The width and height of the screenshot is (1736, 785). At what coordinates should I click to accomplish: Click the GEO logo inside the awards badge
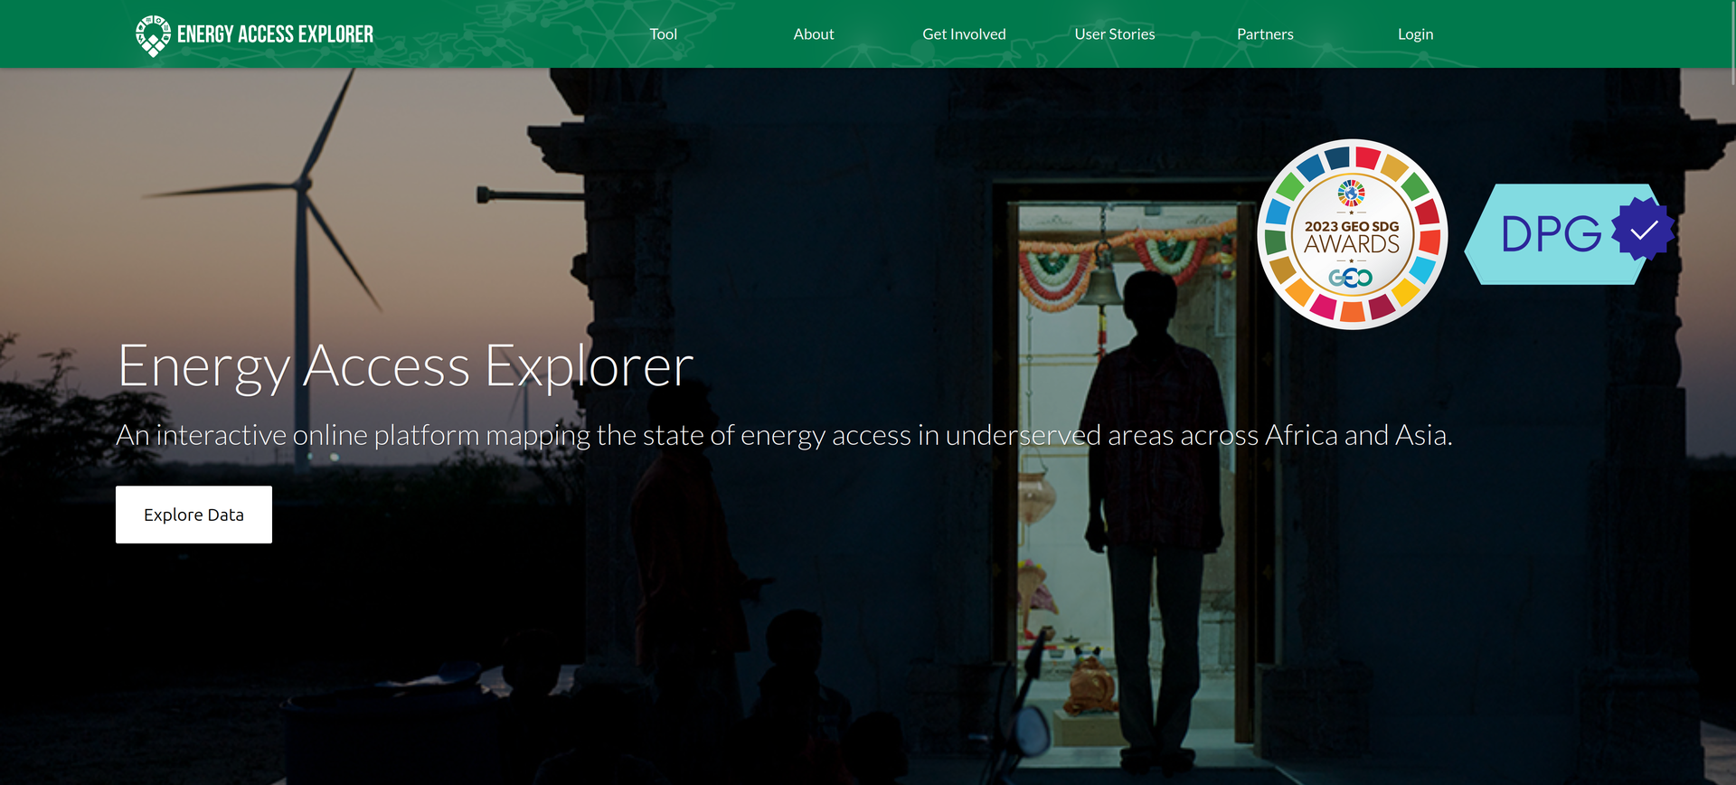(1350, 278)
